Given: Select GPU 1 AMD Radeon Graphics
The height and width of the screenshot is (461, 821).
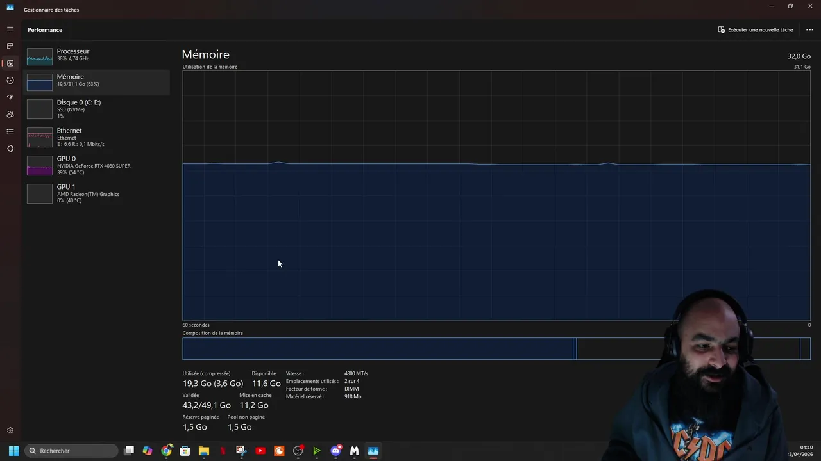Looking at the screenshot, I should tap(96, 193).
